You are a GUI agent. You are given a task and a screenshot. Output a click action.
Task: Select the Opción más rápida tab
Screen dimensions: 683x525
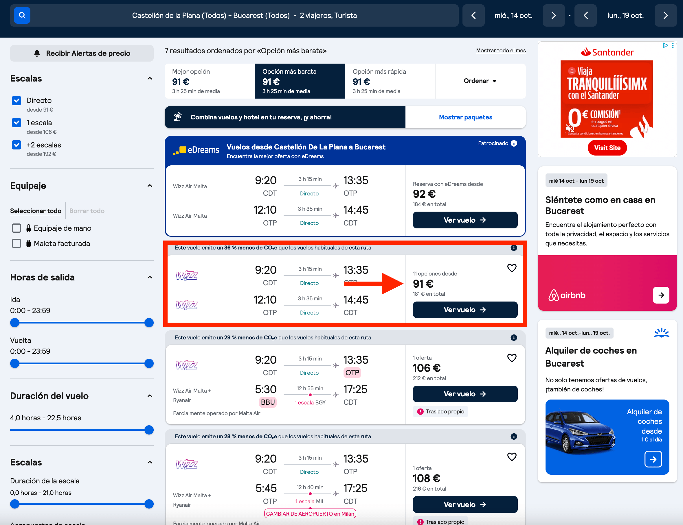click(390, 81)
